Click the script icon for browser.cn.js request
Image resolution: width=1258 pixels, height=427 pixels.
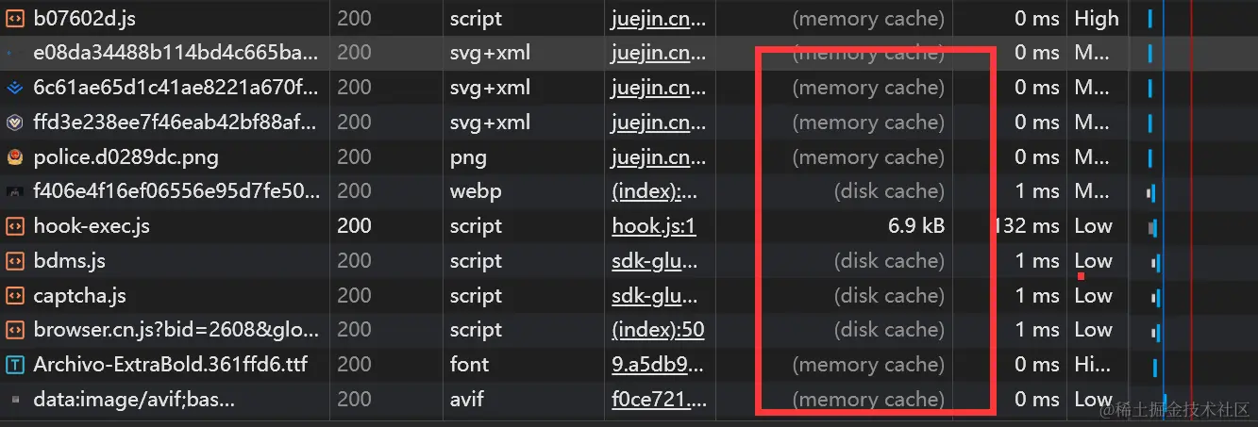pos(14,330)
